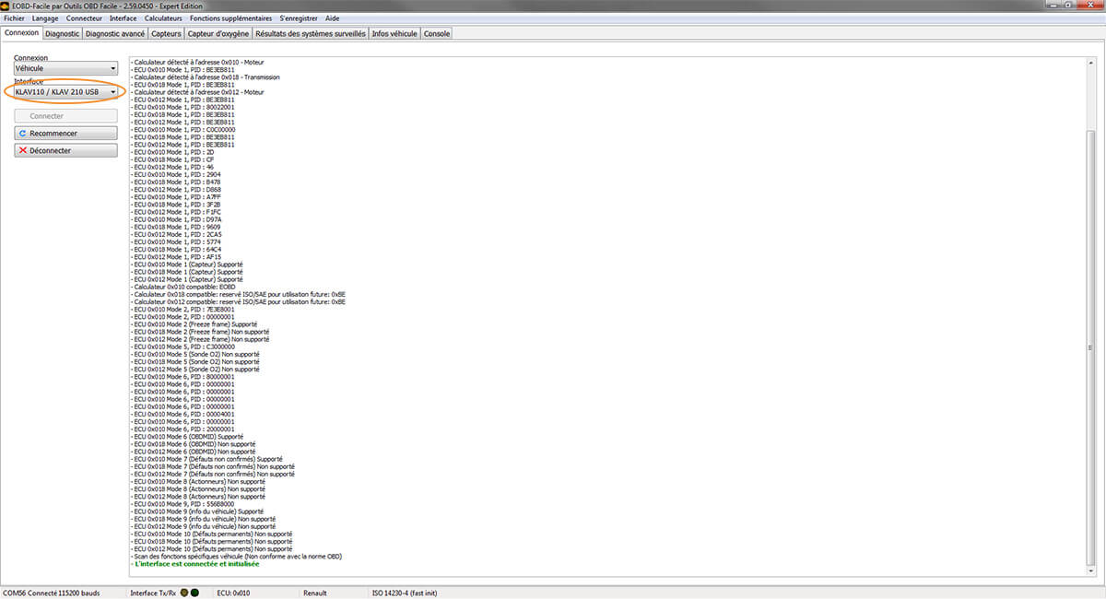Select log line "Calculateur détecté à l'adresse 0x018 - Transmission"
The height and width of the screenshot is (599, 1106).
click(206, 76)
